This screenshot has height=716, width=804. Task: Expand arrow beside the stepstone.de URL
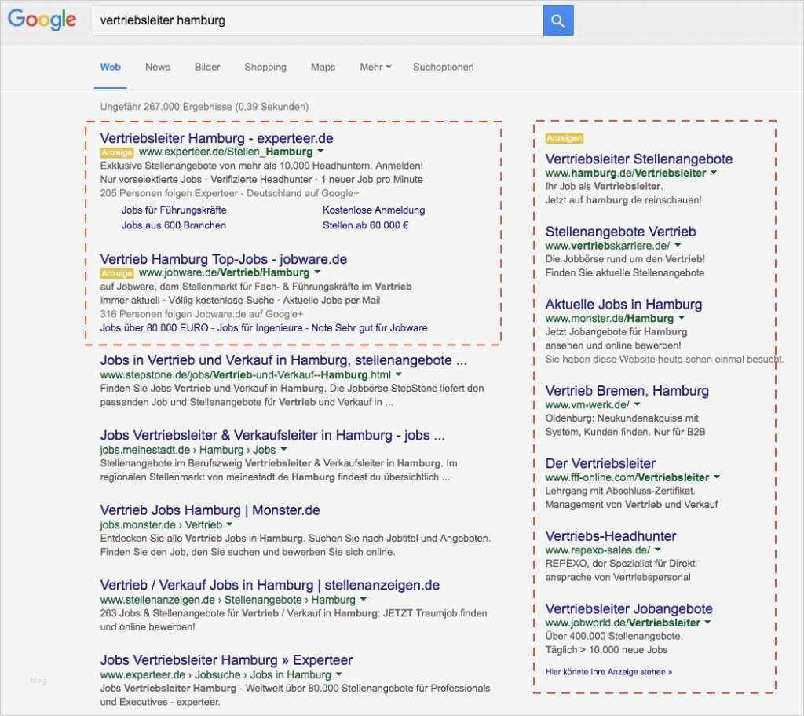point(398,374)
